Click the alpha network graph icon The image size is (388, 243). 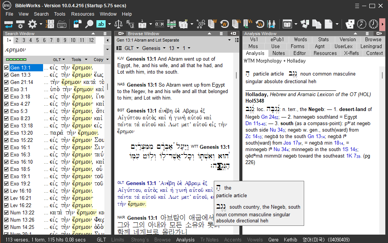coord(201,24)
